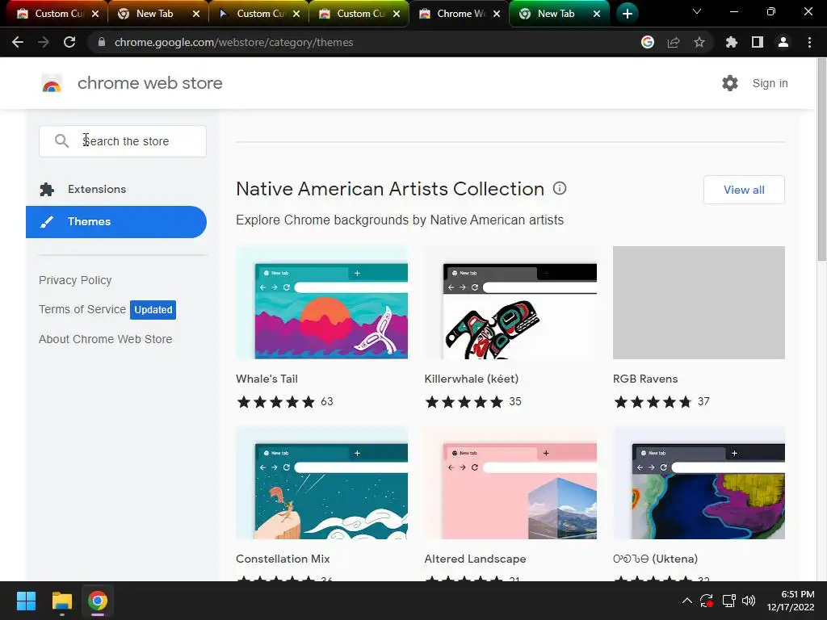
Task: Open the Altered Landscape theme thumbnail
Action: click(510, 483)
